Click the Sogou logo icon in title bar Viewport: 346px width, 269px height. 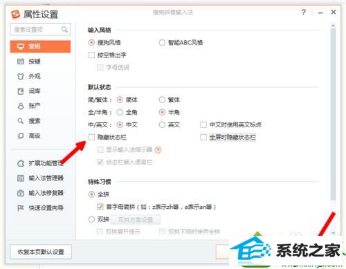[16, 15]
